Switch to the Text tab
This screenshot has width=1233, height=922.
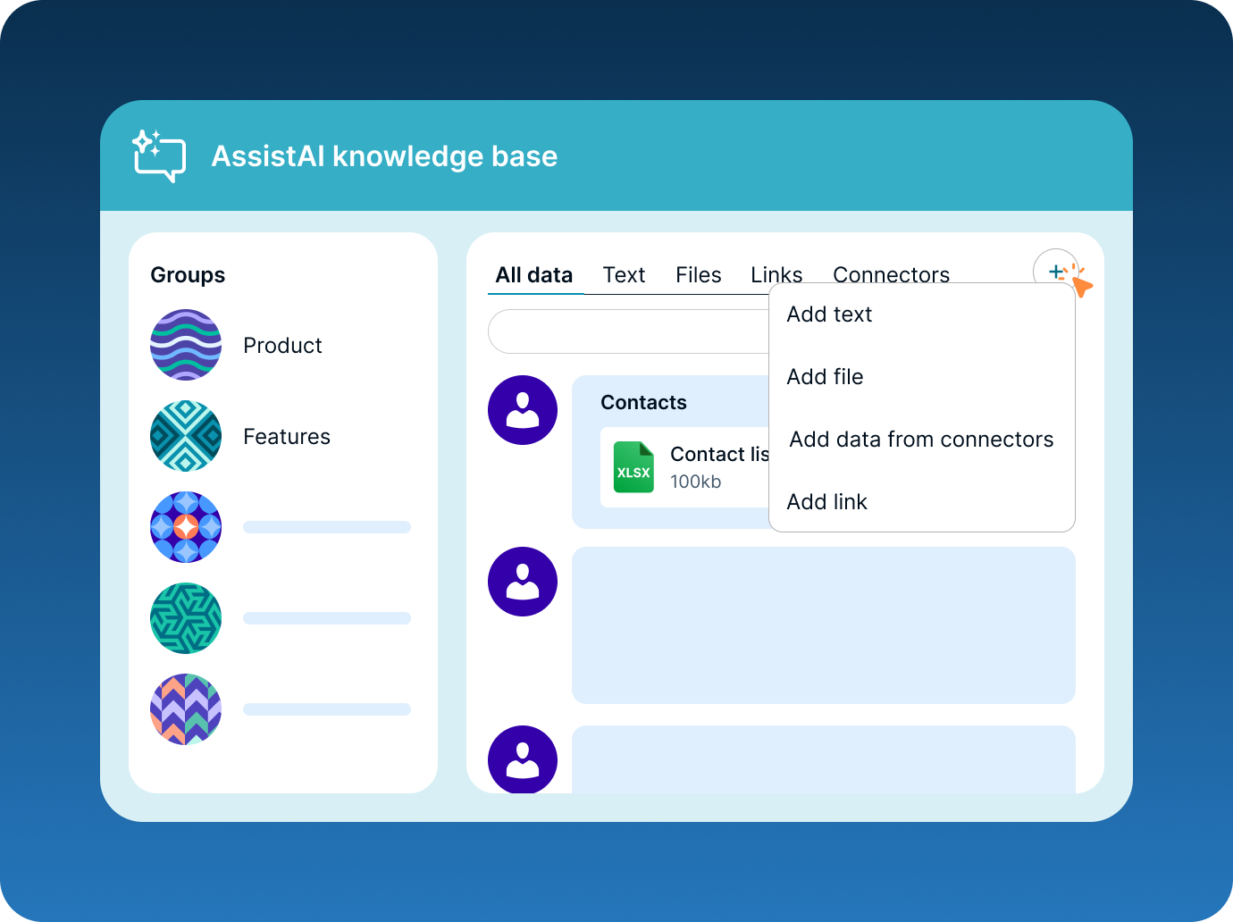point(624,275)
